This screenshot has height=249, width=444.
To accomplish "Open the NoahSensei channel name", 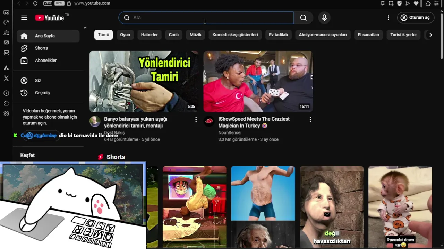I will (230, 133).
